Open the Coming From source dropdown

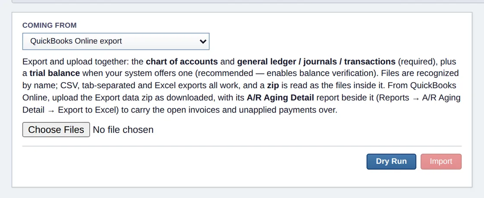(116, 42)
